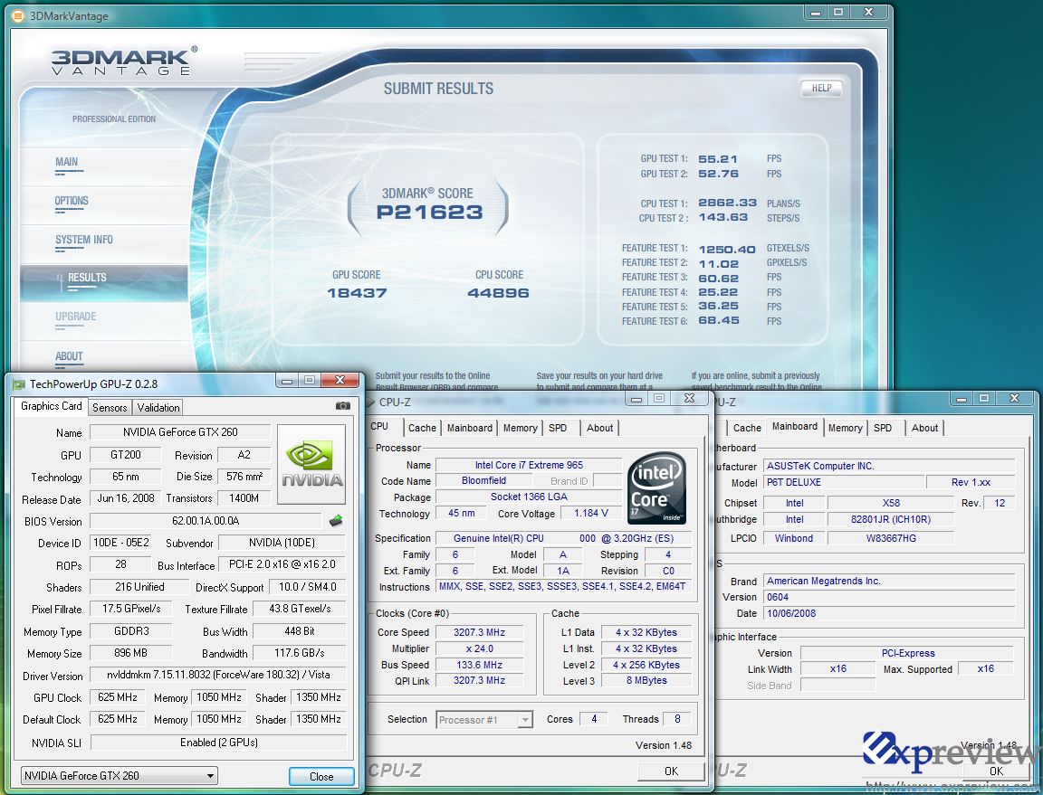Open the ABOUT section in 3DMark Vantage

69,356
